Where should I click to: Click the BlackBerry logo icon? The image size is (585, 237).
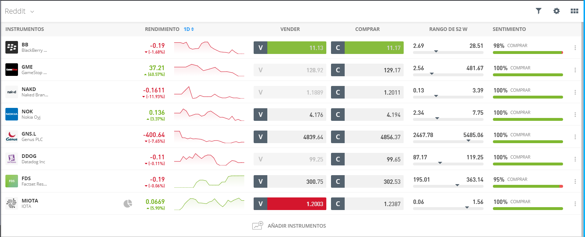[12, 47]
